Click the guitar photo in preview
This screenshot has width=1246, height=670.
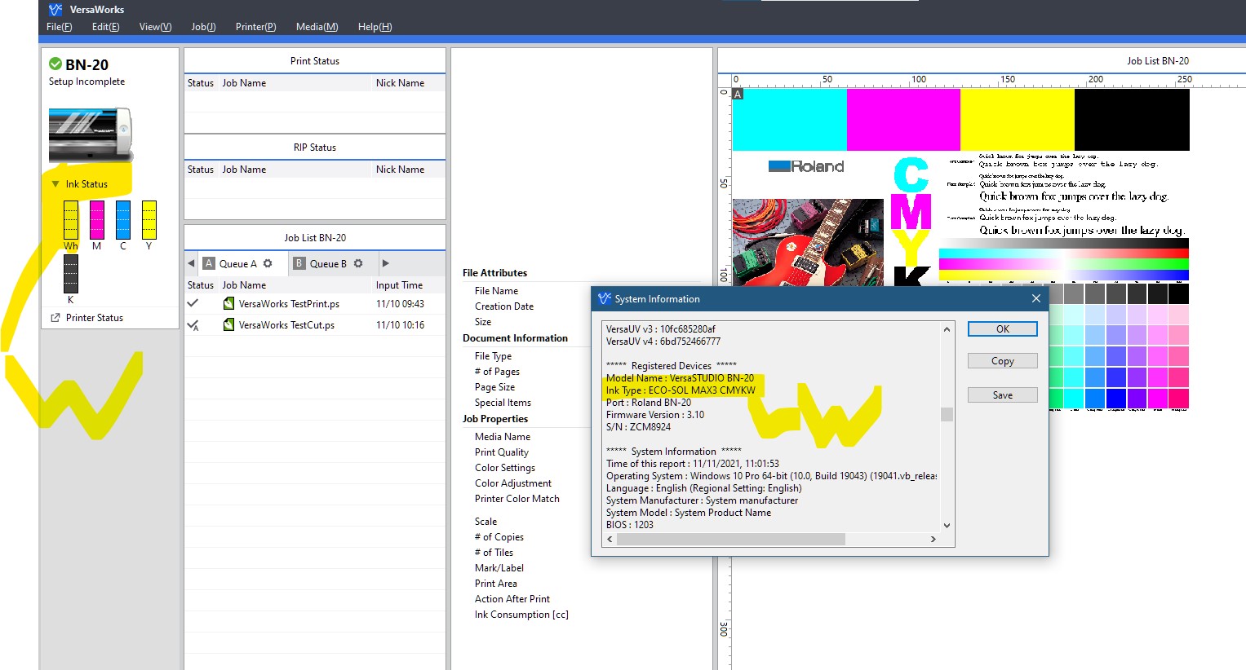[808, 242]
